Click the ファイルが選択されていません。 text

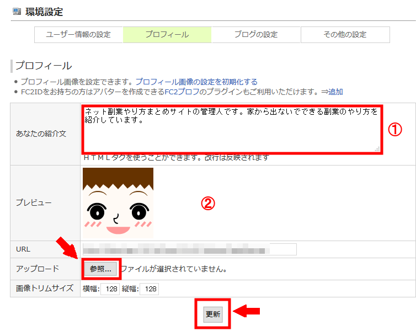pyautogui.click(x=174, y=269)
